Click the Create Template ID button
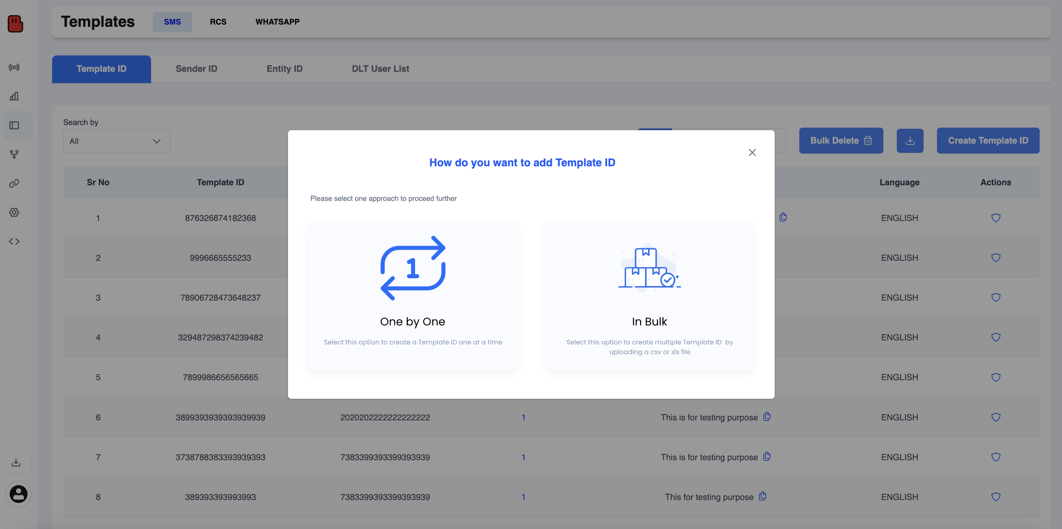The width and height of the screenshot is (1062, 529). [988, 141]
